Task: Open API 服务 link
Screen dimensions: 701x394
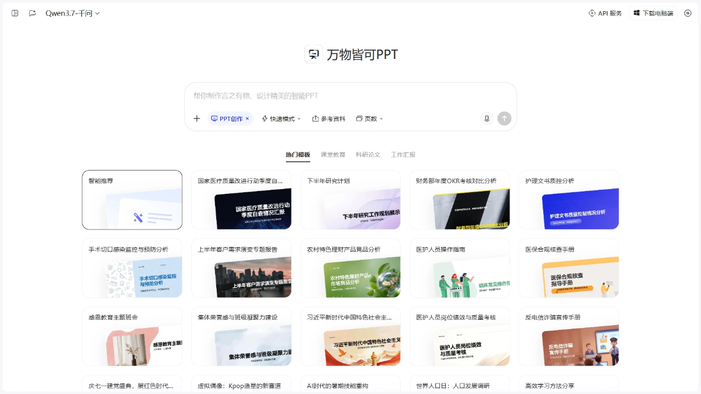Action: click(x=605, y=13)
